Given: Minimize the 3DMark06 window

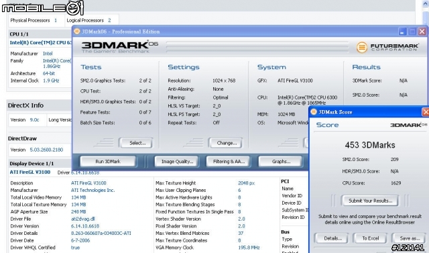Looking at the screenshot, I should (402, 32).
